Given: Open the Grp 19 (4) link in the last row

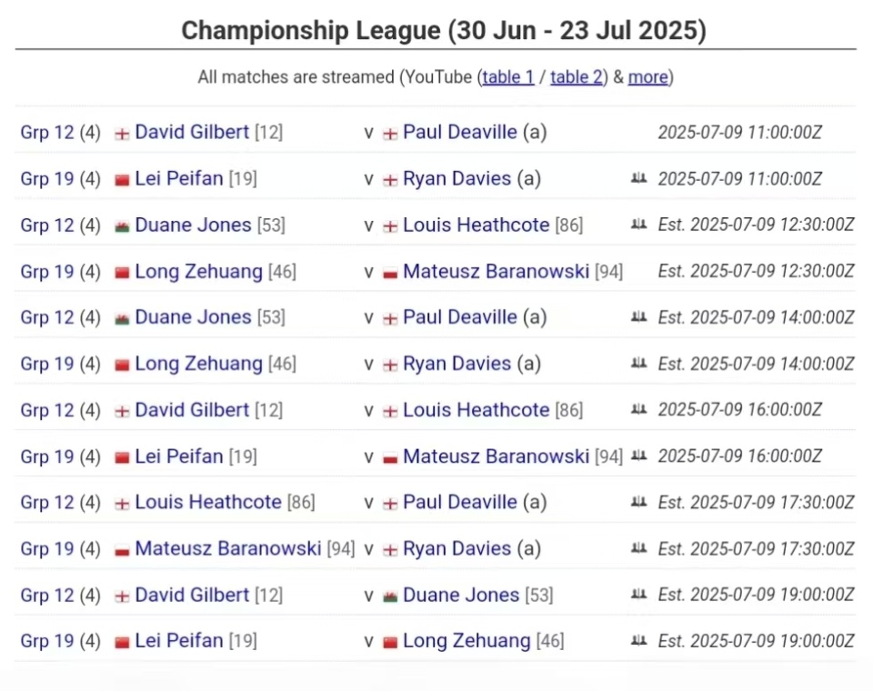Looking at the screenshot, I should (x=61, y=641).
